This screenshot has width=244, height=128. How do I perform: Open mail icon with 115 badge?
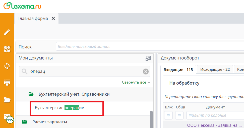coord(7,117)
